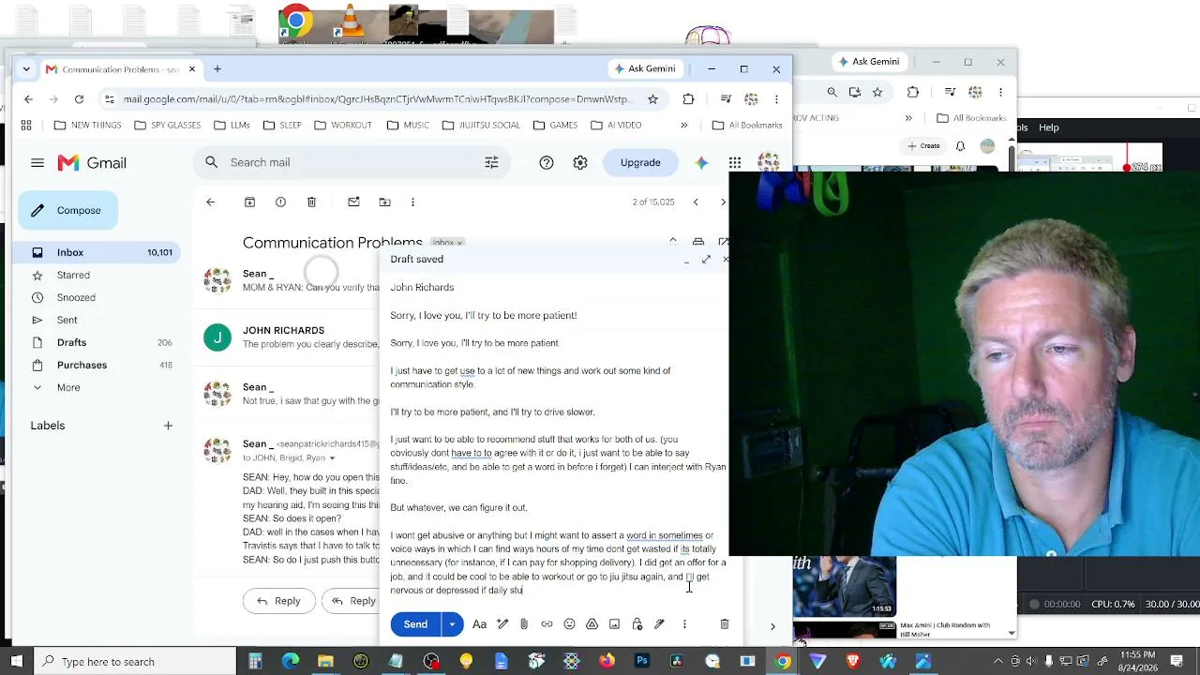Open more compose options three dots
Screen dimensions: 1200x675
(x=684, y=624)
